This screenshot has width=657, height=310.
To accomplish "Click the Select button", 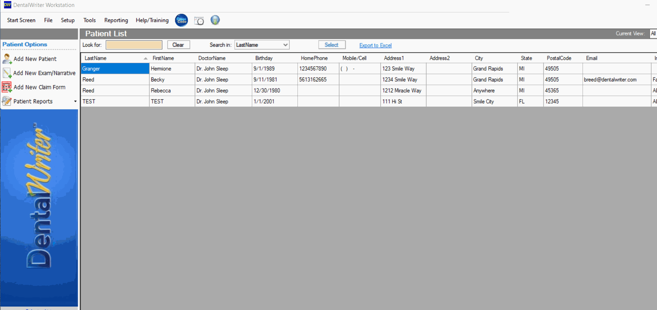I will coord(332,45).
